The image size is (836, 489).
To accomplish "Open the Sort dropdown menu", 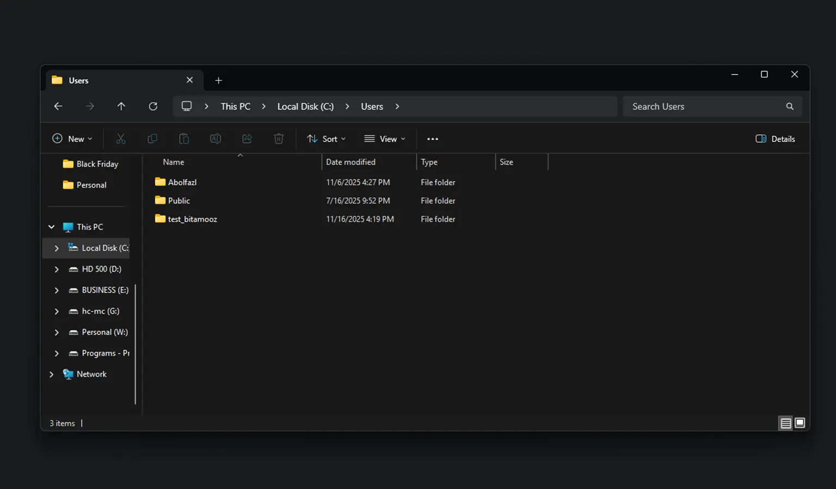I will tap(326, 139).
